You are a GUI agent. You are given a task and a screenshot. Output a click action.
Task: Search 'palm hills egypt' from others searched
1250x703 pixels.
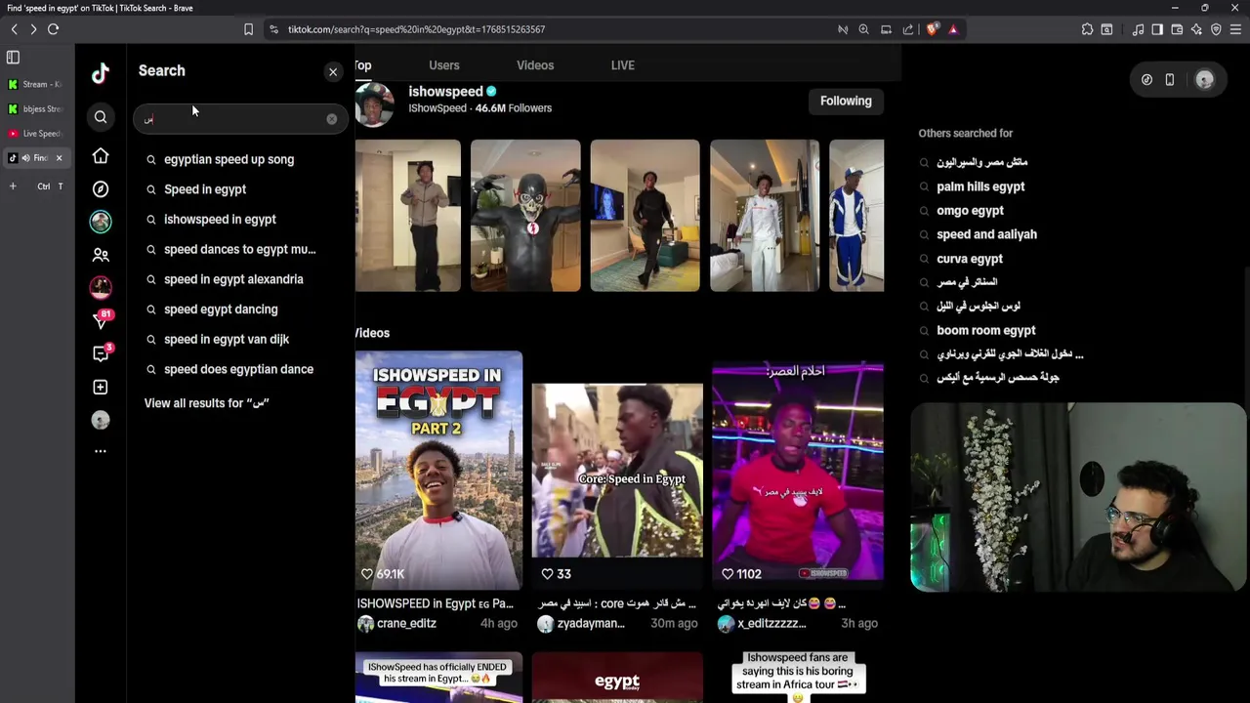(x=980, y=186)
